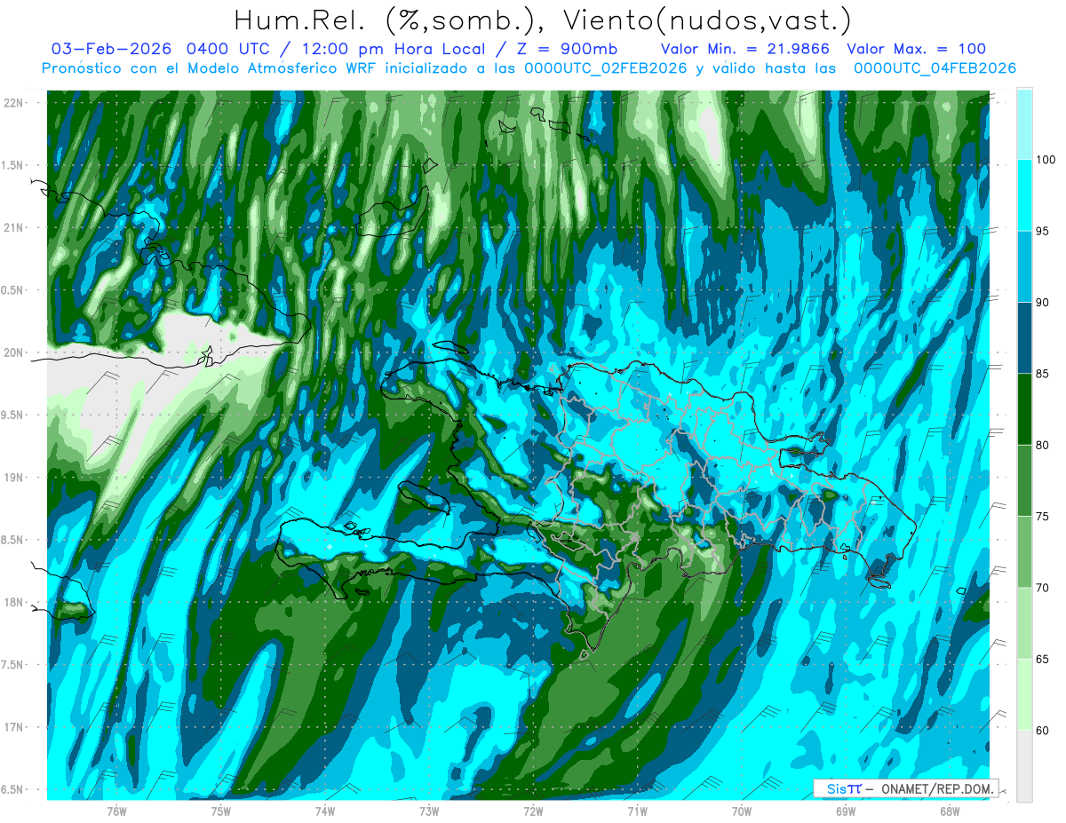Viewport: 1066px width, 823px height.
Task: Click the '73W' longitude label
Action: tap(429, 811)
